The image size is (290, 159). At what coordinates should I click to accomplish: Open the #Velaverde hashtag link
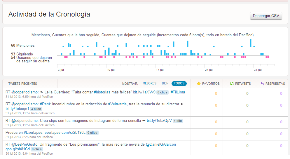click(x=117, y=104)
